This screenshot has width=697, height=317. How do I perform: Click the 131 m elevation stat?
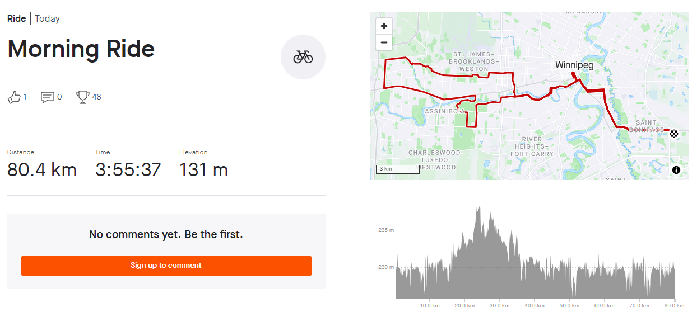point(203,169)
